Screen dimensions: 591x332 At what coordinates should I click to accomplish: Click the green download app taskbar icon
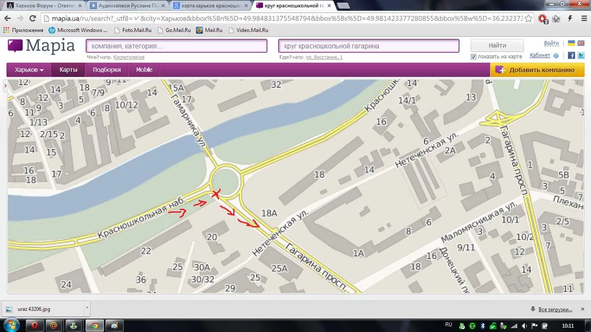72,325
